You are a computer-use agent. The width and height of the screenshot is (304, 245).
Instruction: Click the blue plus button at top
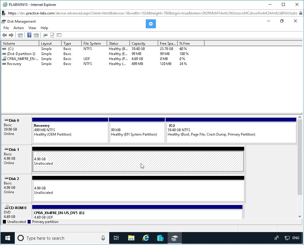tap(151, 24)
